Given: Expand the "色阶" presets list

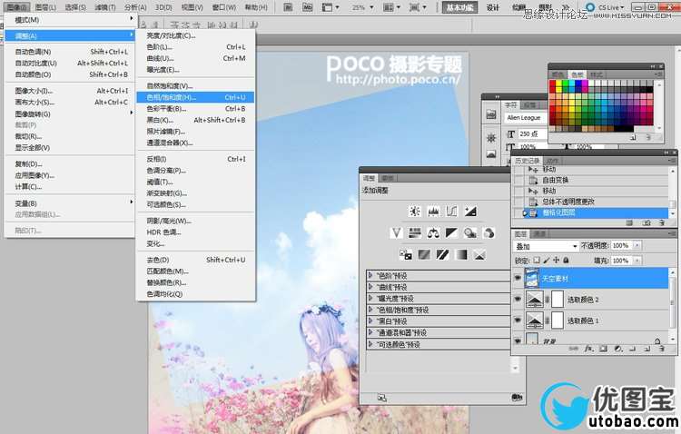Looking at the screenshot, I should [370, 275].
